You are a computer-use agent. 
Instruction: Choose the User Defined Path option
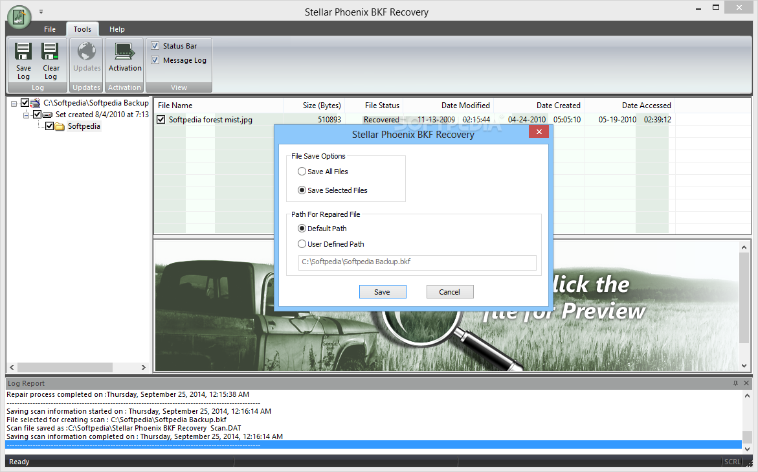point(331,243)
